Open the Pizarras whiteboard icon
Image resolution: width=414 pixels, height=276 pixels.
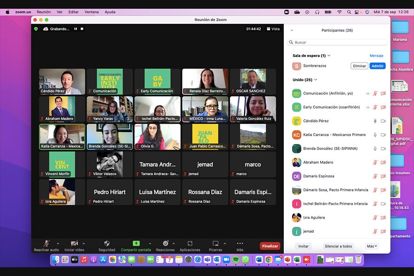point(215,243)
